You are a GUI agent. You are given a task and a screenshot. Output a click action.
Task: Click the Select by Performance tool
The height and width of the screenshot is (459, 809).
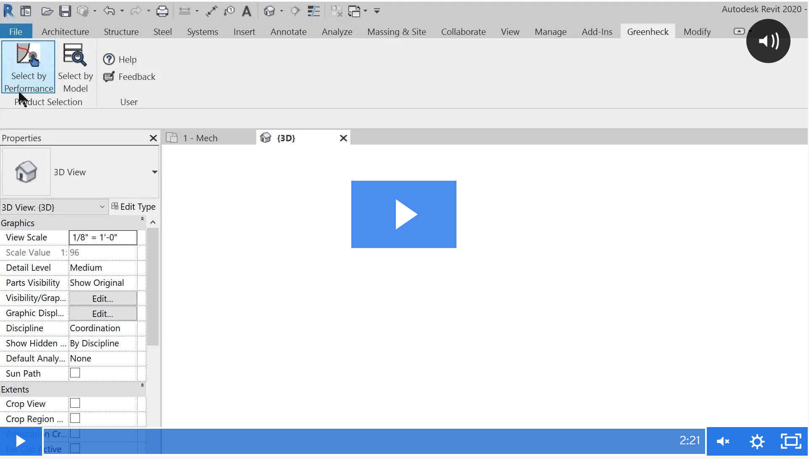(28, 67)
